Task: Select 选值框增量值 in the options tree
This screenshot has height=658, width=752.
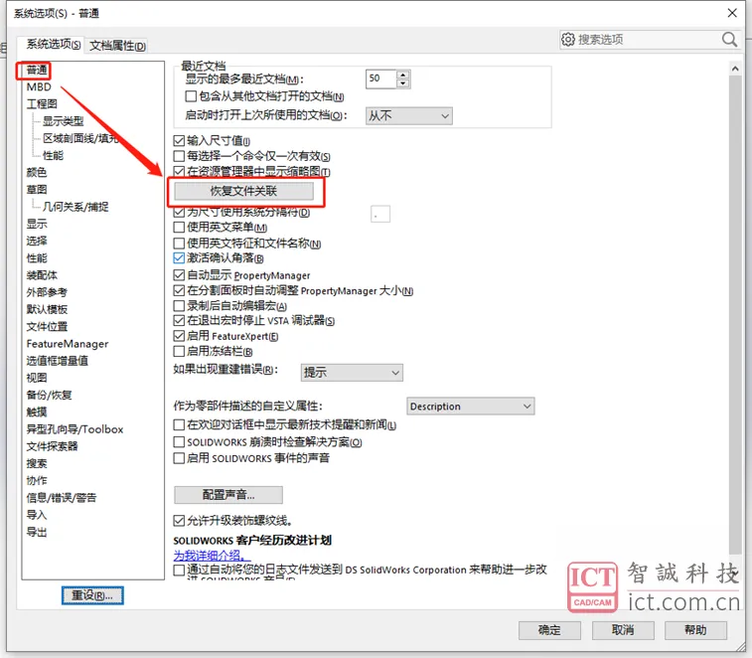Action: coord(57,361)
